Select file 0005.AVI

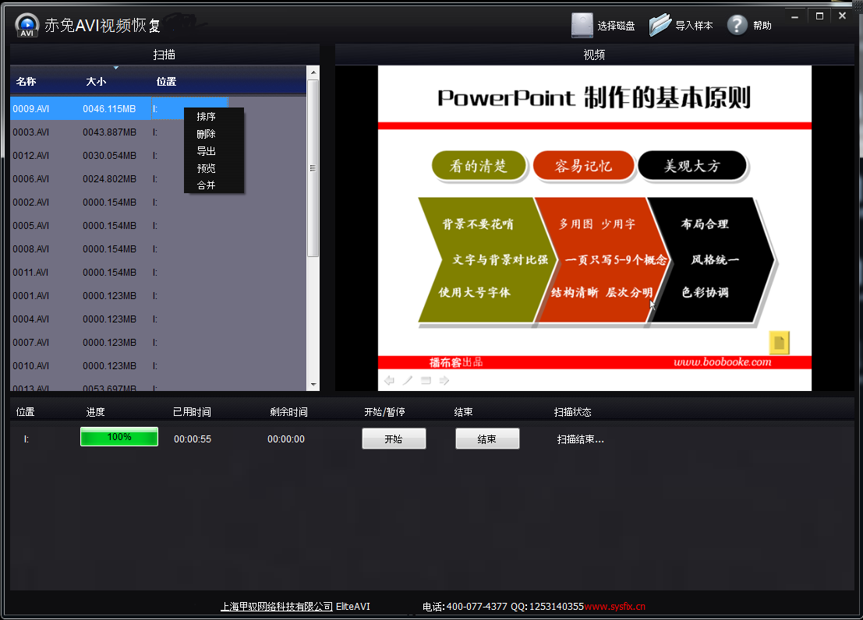pyautogui.click(x=31, y=226)
